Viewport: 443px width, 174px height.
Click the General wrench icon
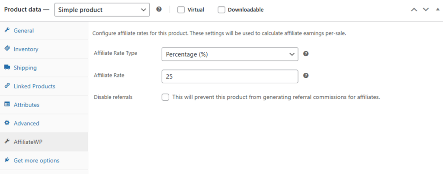point(7,30)
